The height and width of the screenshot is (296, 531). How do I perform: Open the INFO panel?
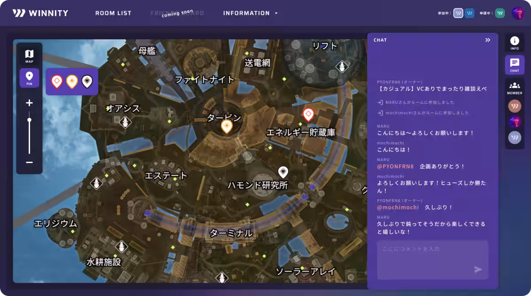(514, 43)
